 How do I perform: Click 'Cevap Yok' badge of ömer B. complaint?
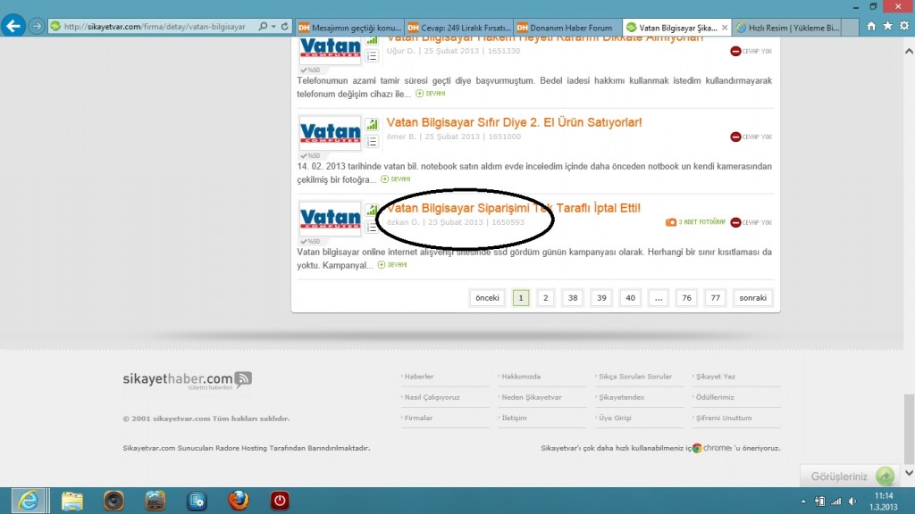[751, 137]
